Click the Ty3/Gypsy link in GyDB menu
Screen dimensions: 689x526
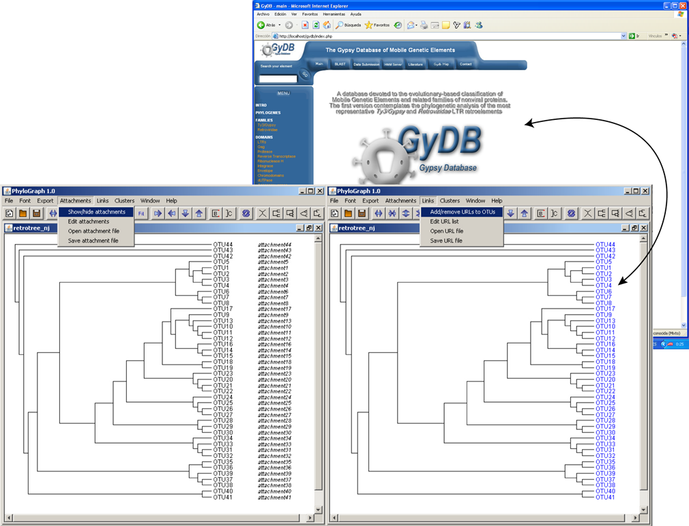(267, 125)
